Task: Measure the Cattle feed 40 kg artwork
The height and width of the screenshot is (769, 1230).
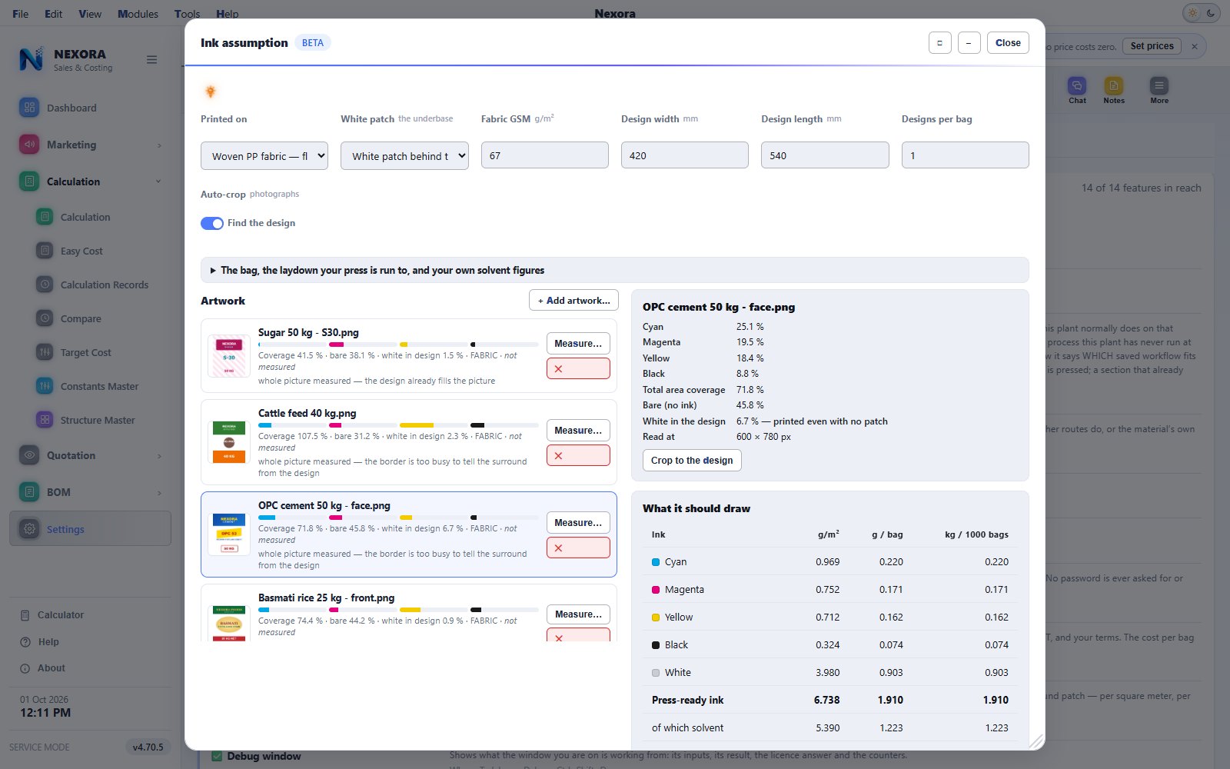Action: (x=578, y=430)
